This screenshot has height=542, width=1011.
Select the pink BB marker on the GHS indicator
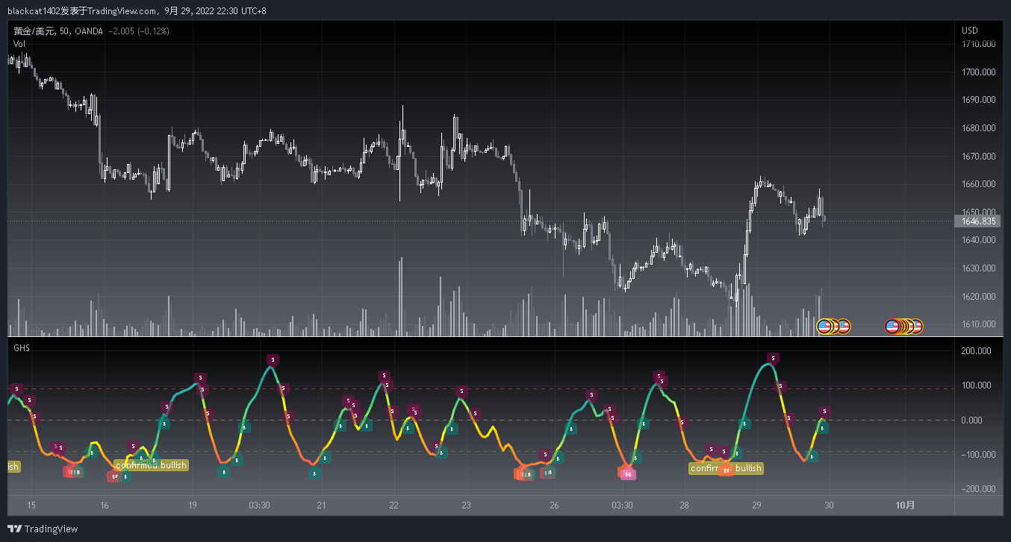tap(629, 474)
